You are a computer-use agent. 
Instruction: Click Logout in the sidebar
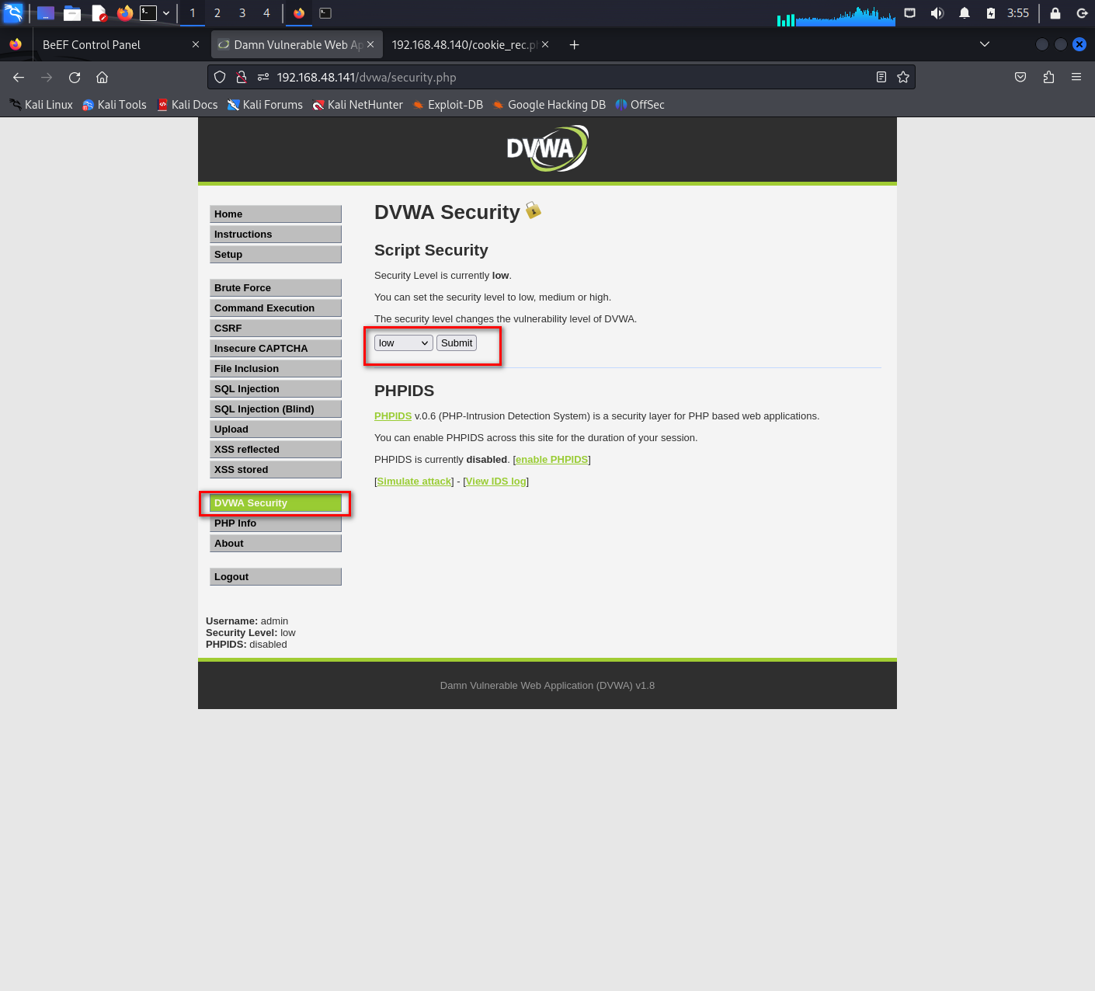click(x=276, y=577)
